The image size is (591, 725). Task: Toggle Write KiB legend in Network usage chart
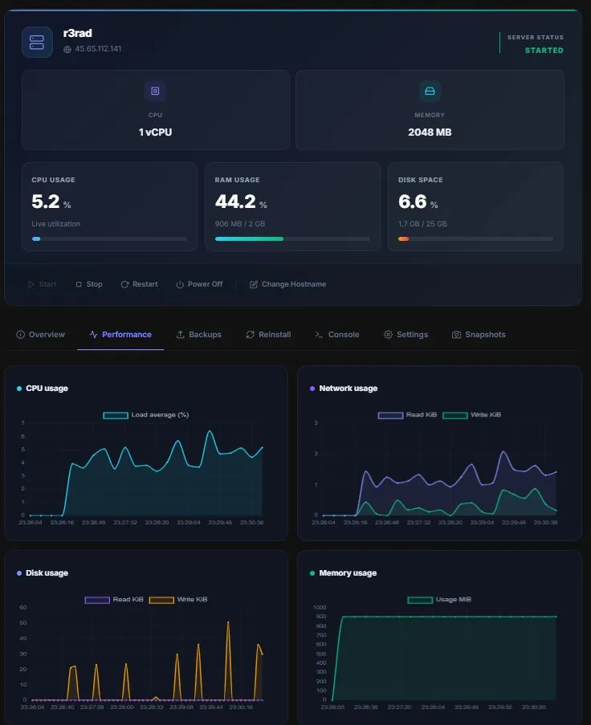(471, 415)
